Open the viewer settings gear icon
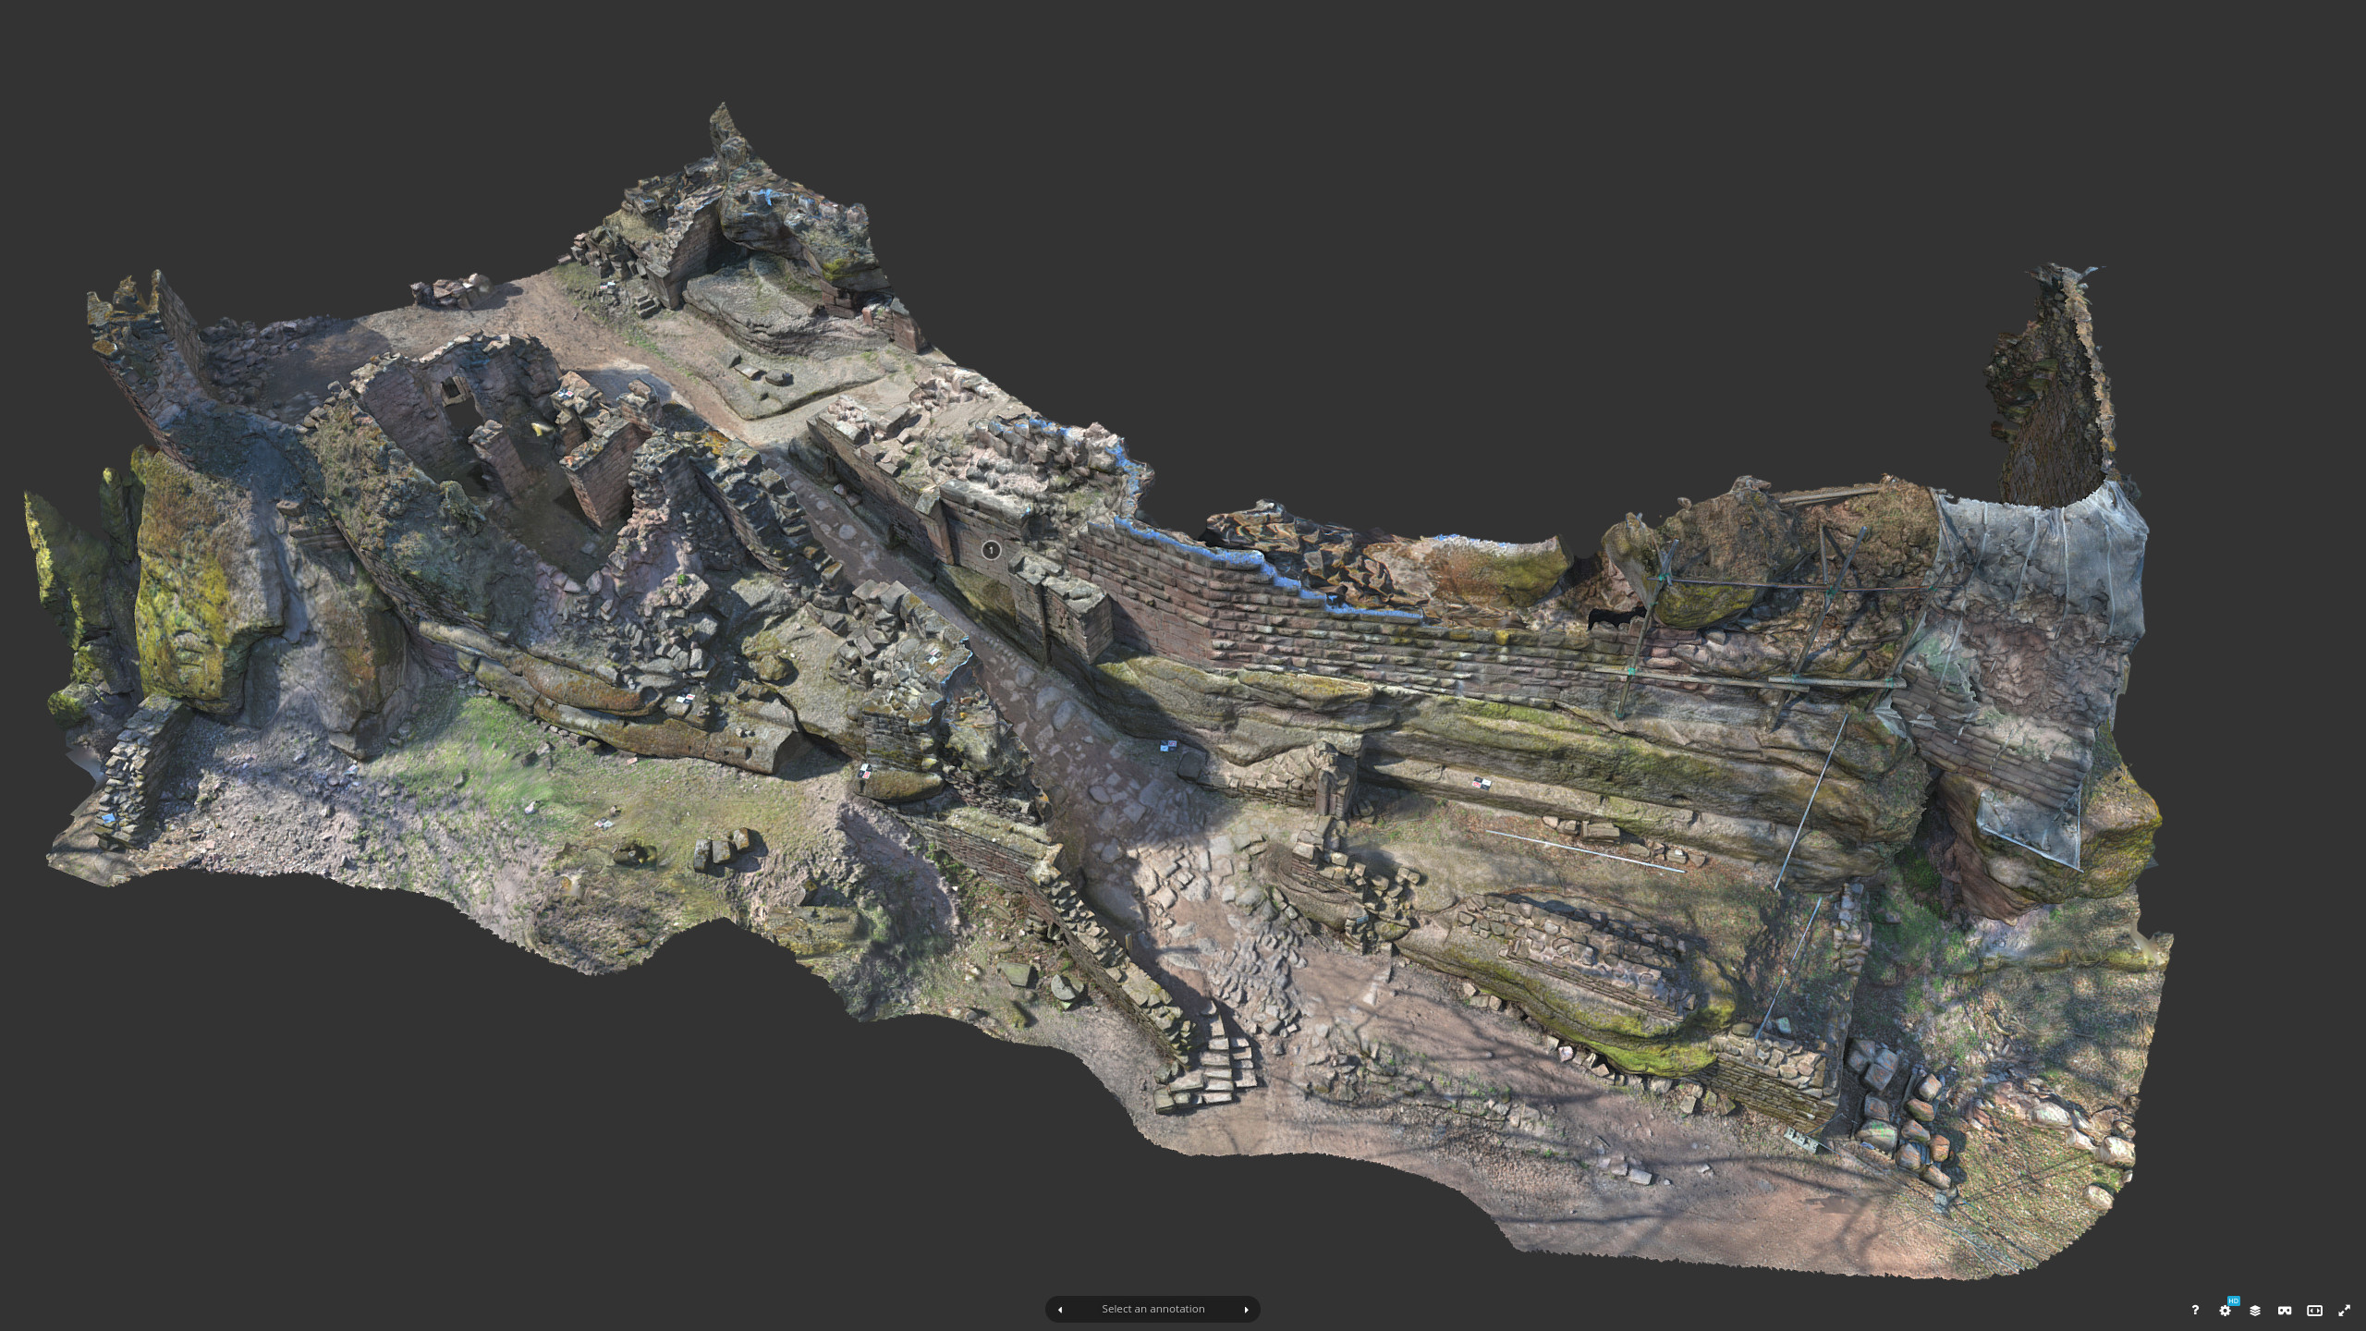Viewport: 2366px width, 1331px height. coord(2225,1311)
